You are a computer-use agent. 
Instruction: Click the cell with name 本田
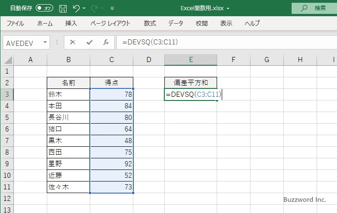pos(69,106)
